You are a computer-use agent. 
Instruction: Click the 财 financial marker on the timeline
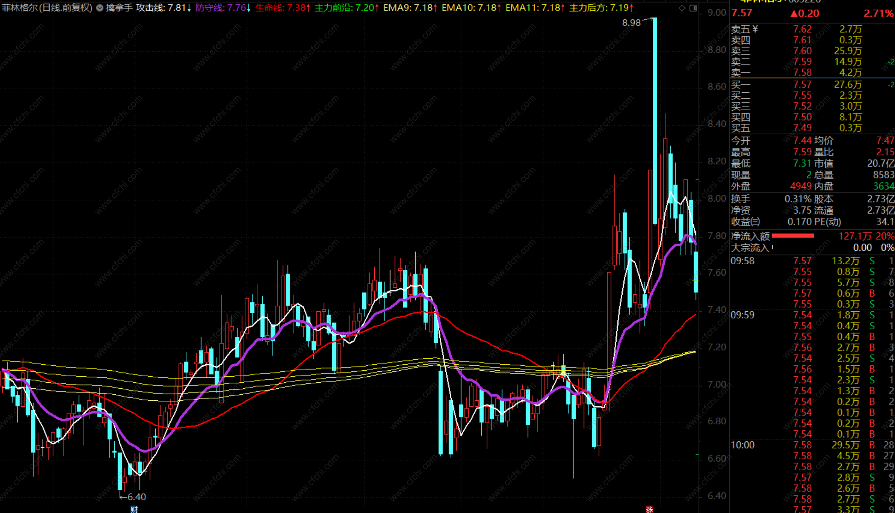pyautogui.click(x=134, y=509)
